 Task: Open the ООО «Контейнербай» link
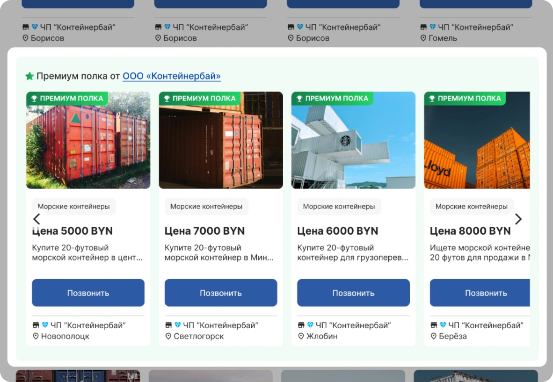(171, 76)
